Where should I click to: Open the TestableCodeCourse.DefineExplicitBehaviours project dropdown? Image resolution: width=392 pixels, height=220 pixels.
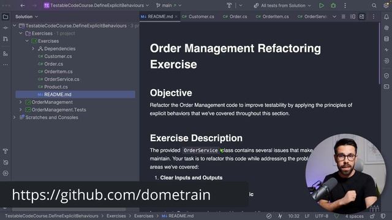coord(97,5)
